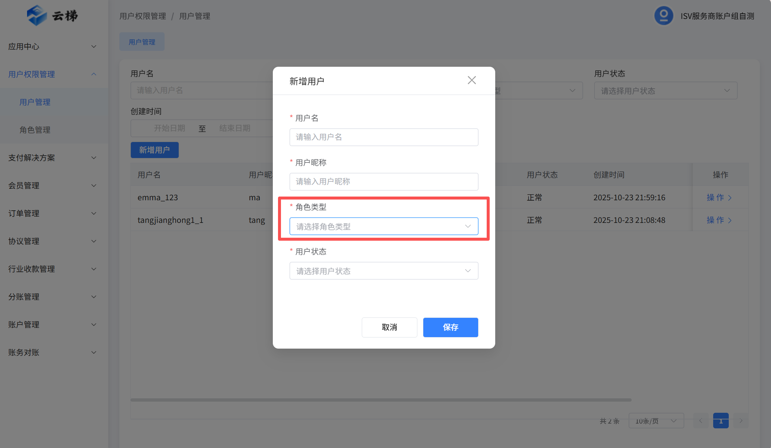Viewport: 771px width, 448px height.
Task: Open the 用户状态 dropdown in dialog
Action: coord(384,271)
